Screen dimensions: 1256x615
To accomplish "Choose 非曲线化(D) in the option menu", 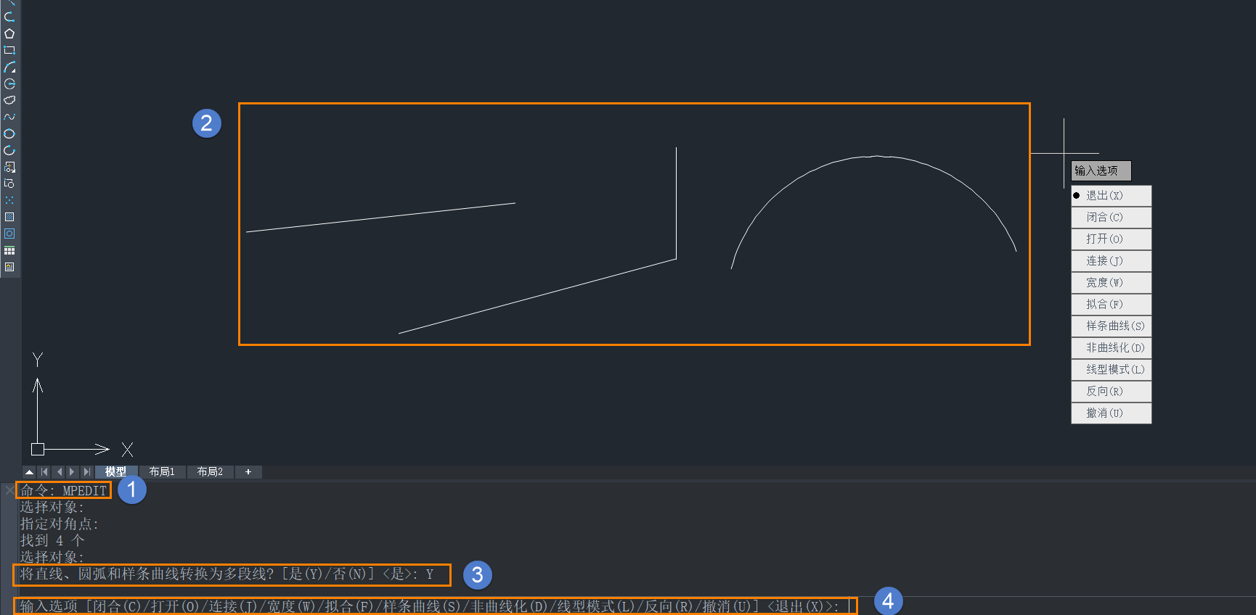I will coord(1111,348).
